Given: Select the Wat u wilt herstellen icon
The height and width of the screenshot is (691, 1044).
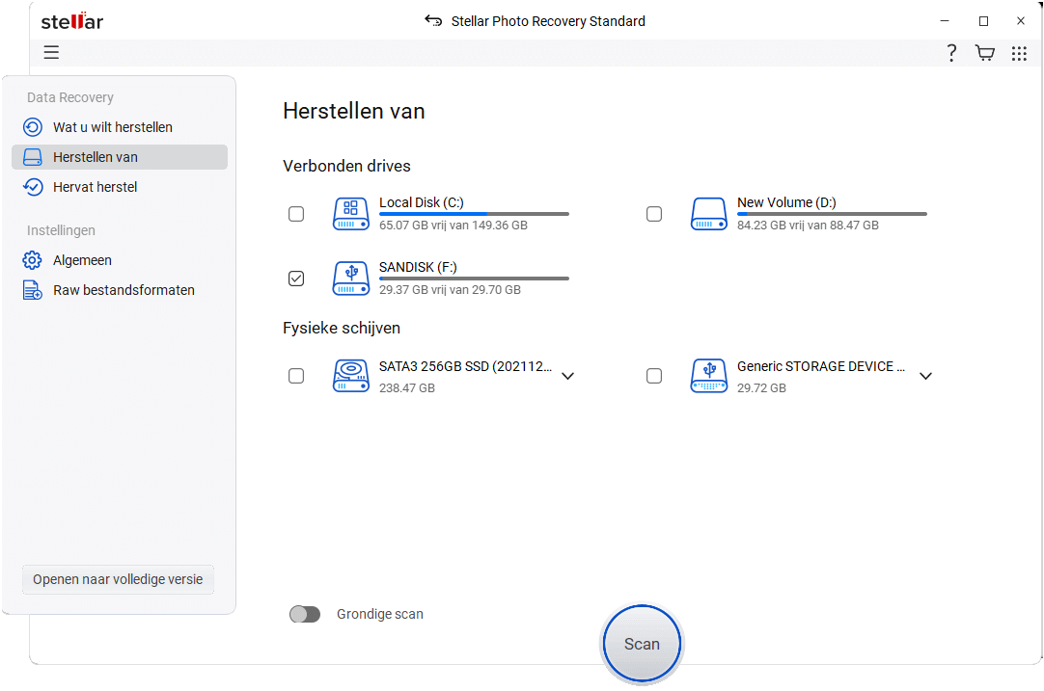Looking at the screenshot, I should coord(32,126).
